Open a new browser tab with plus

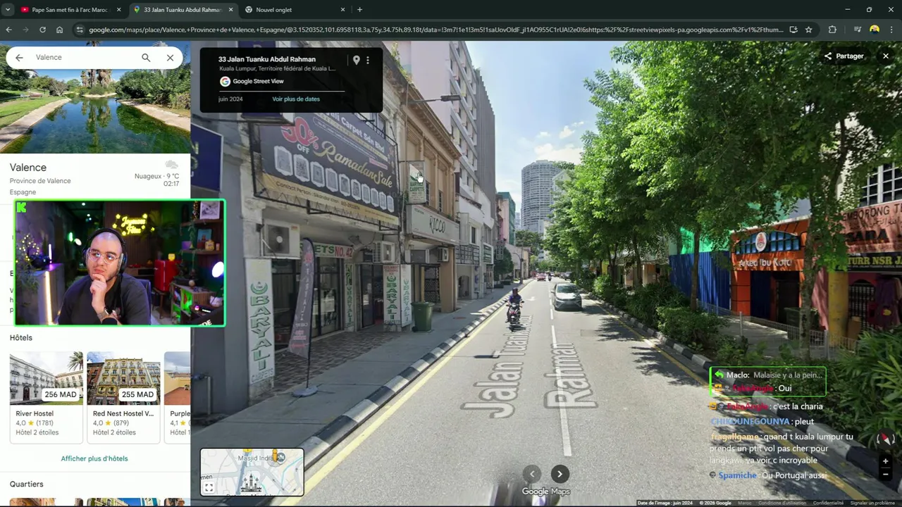pyautogui.click(x=359, y=10)
